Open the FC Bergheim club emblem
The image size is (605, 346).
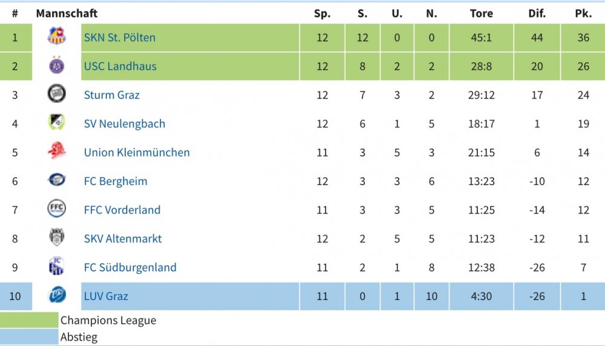click(57, 180)
